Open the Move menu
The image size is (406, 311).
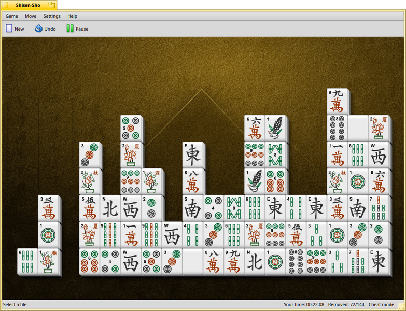point(31,16)
